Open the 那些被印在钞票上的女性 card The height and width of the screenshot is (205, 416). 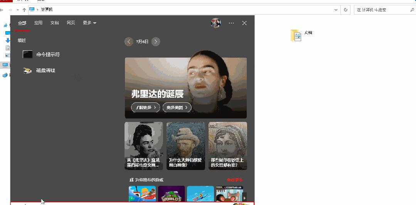pos(227,146)
